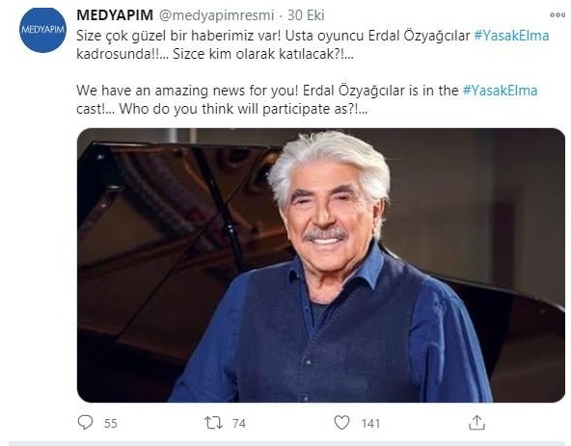The width and height of the screenshot is (571, 446).
Task: Click the reply speech bubble icon
Action: coord(86,422)
